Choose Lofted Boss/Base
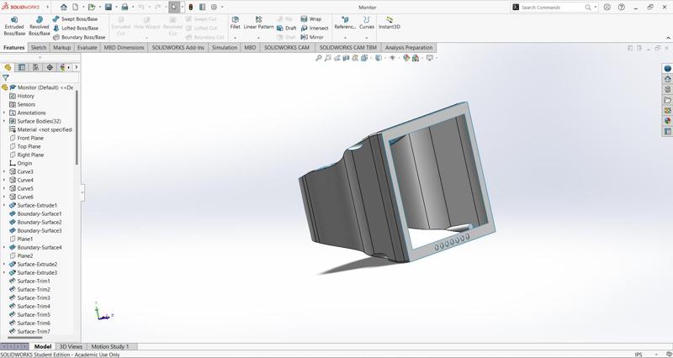The image size is (673, 358). pyautogui.click(x=76, y=28)
